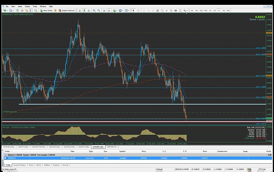Open the Charts menu
The image size is (274, 172).
pos(27,7)
